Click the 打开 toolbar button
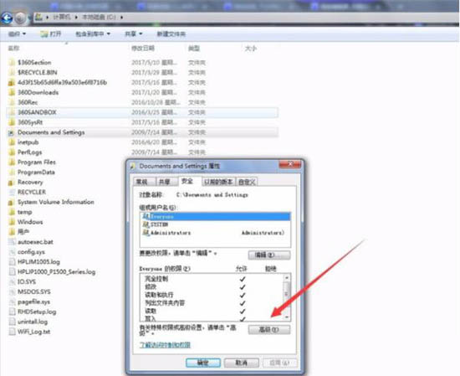 (51, 34)
